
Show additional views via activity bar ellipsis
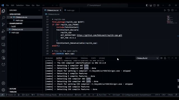[3, 71]
